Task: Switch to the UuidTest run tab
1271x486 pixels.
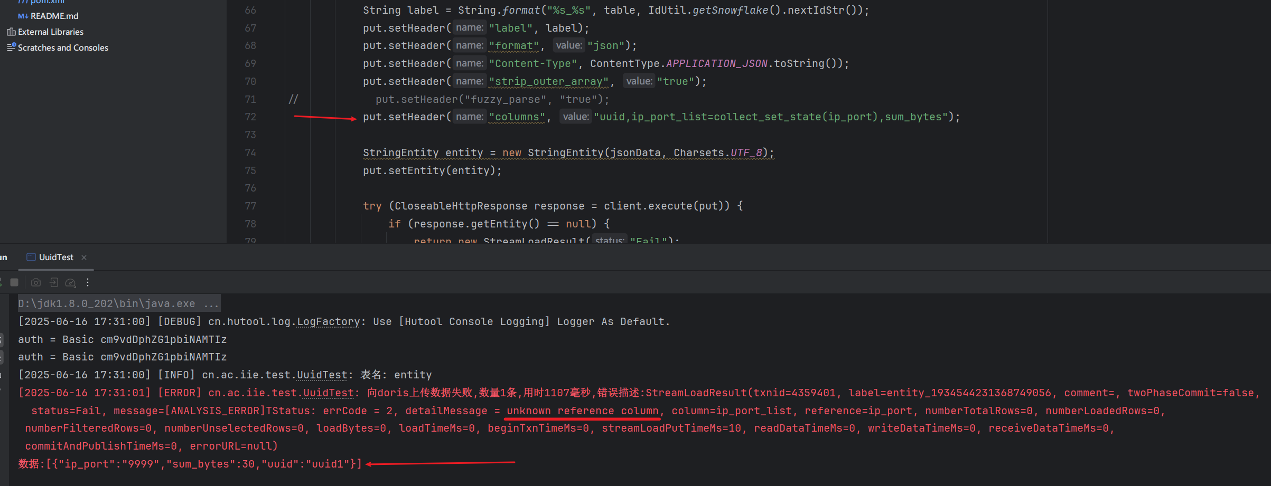Action: (56, 257)
